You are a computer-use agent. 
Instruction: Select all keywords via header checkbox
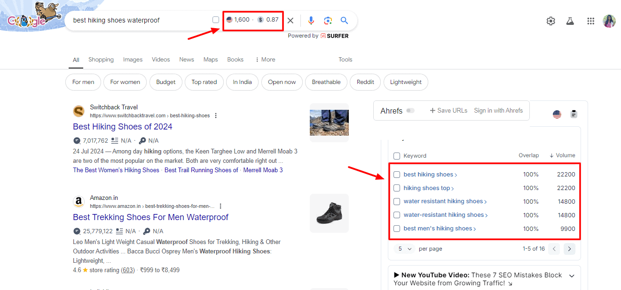[x=397, y=156]
